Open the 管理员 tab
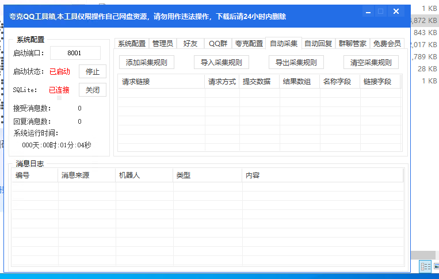Viewport: 439px width, 279px height. 162,44
